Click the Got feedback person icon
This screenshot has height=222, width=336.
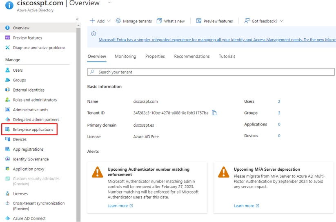(x=247, y=21)
